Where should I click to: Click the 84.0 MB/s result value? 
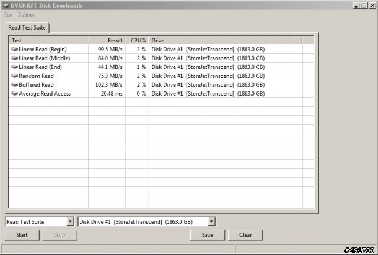pyautogui.click(x=110, y=58)
